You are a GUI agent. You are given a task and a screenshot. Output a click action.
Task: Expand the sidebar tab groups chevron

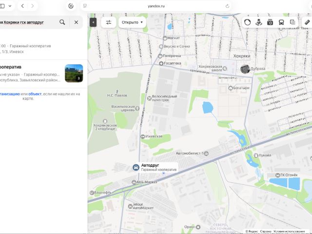[x=10, y=6]
